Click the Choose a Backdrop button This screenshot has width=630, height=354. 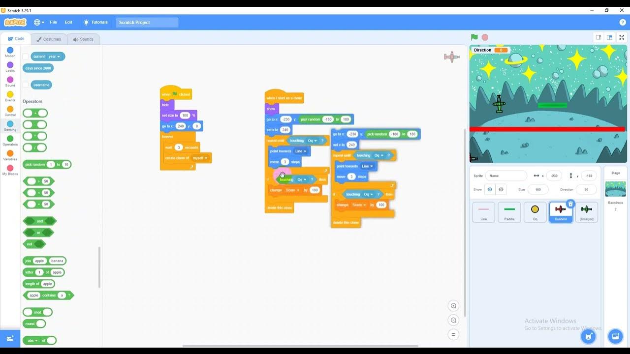615,336
